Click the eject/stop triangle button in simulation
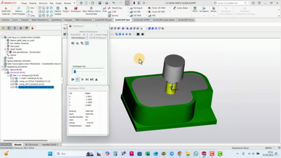 point(97,79)
